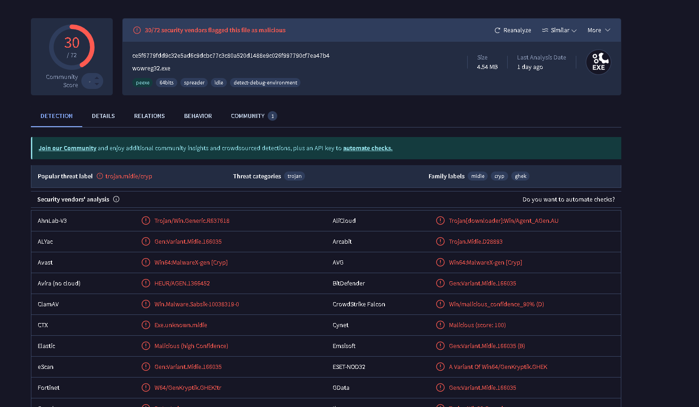Switch to the COMMUNITY tab
Image resolution: width=699 pixels, height=407 pixels.
click(x=254, y=116)
